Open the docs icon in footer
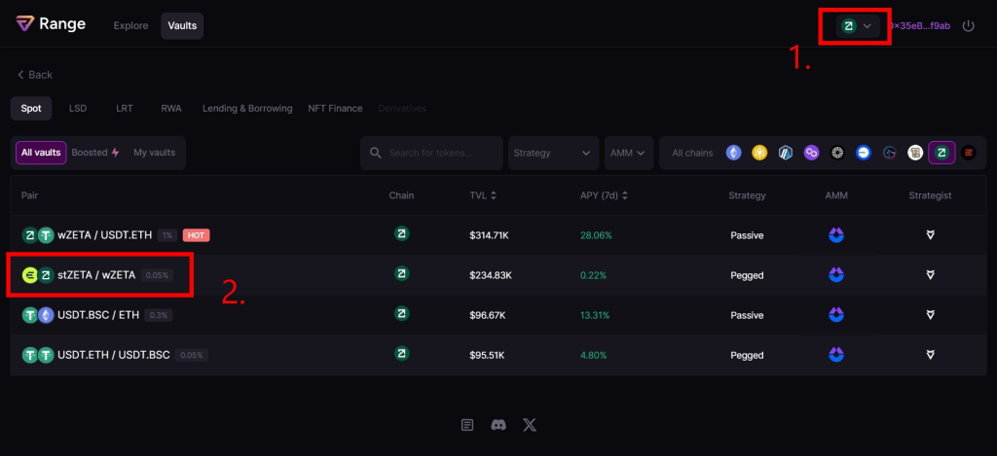 [467, 425]
